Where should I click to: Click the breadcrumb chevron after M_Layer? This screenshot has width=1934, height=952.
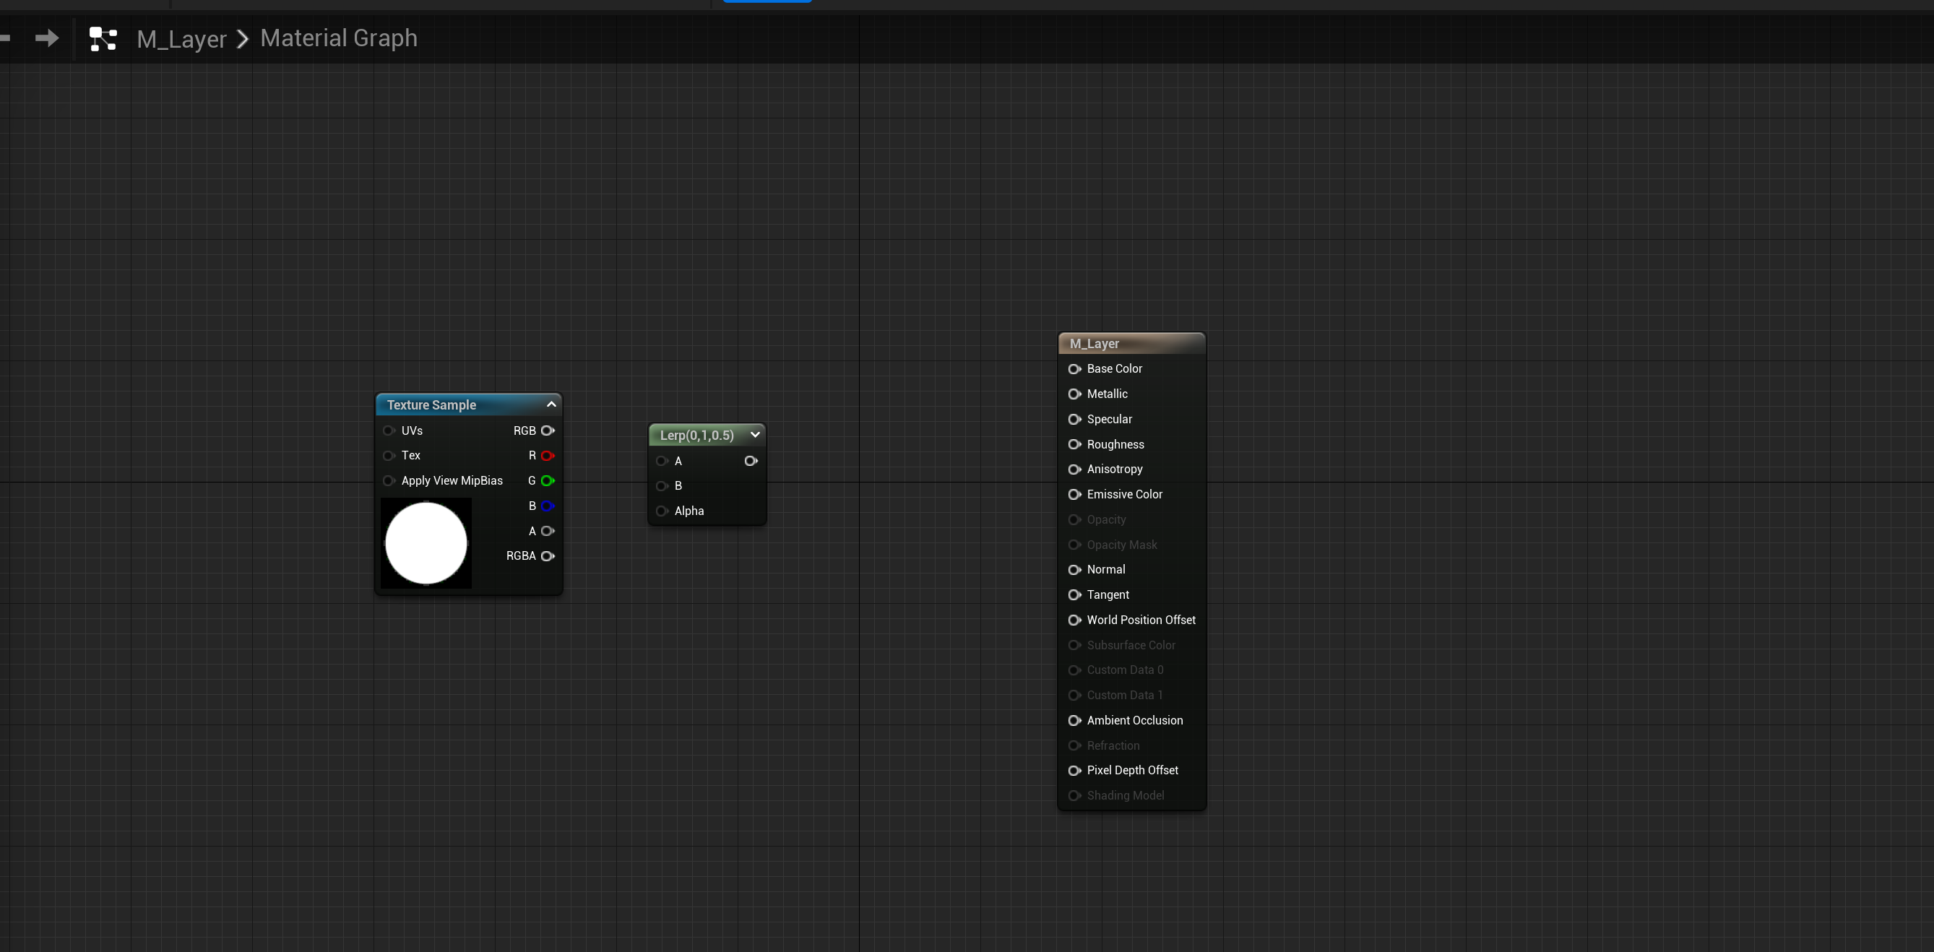pos(243,39)
